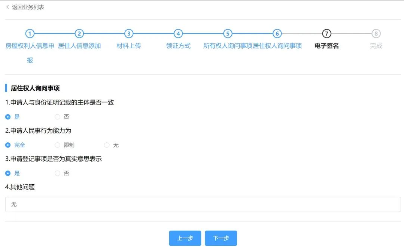Select 完全 civil capacity option

8,145
